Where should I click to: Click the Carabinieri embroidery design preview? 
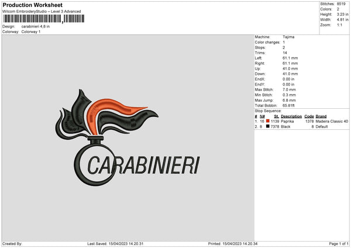(128, 137)
